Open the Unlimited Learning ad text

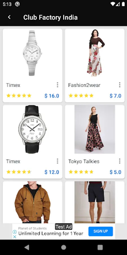coord(51,233)
